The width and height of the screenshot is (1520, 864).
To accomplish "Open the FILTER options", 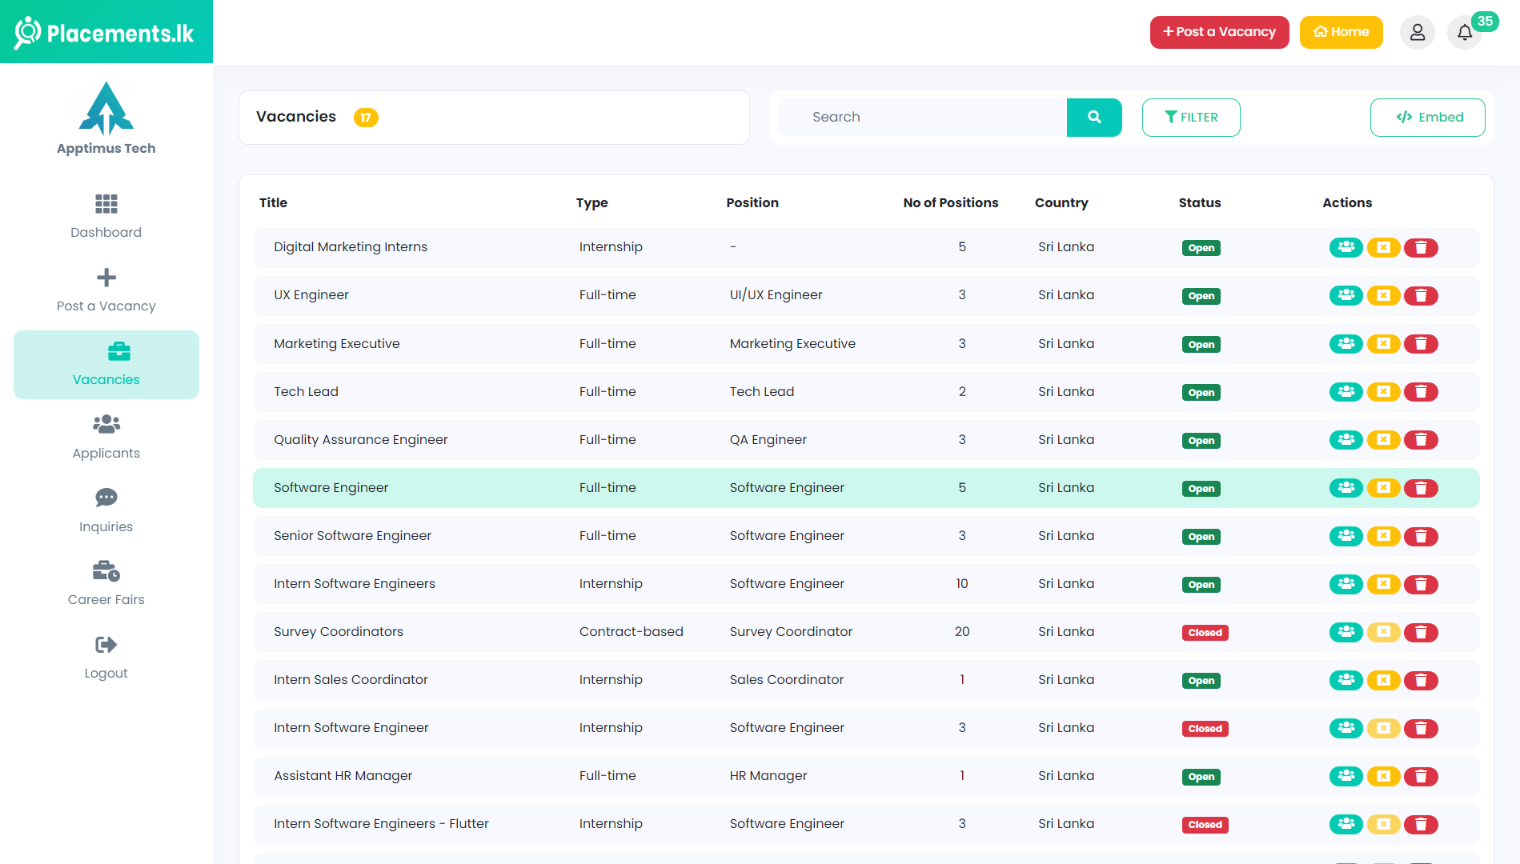I will click(1190, 118).
